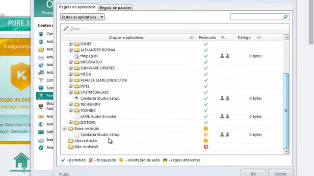Click the Fechar button

(281, 173)
